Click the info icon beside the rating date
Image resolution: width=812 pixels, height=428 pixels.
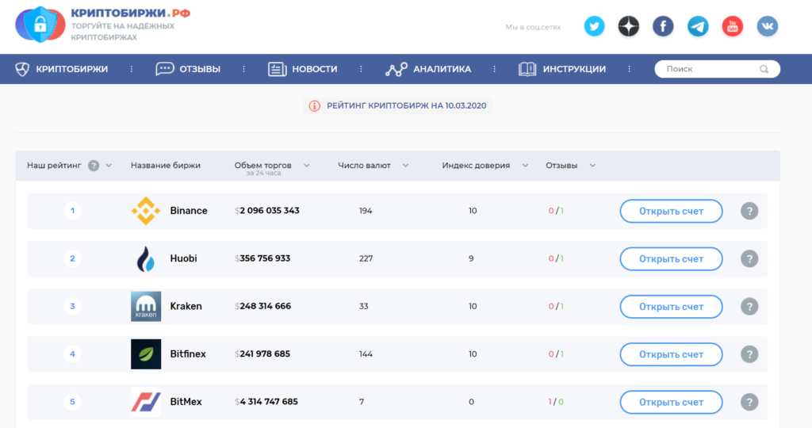click(x=314, y=106)
